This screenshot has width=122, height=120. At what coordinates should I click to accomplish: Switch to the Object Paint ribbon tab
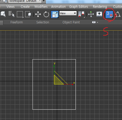pyautogui.click(x=71, y=22)
